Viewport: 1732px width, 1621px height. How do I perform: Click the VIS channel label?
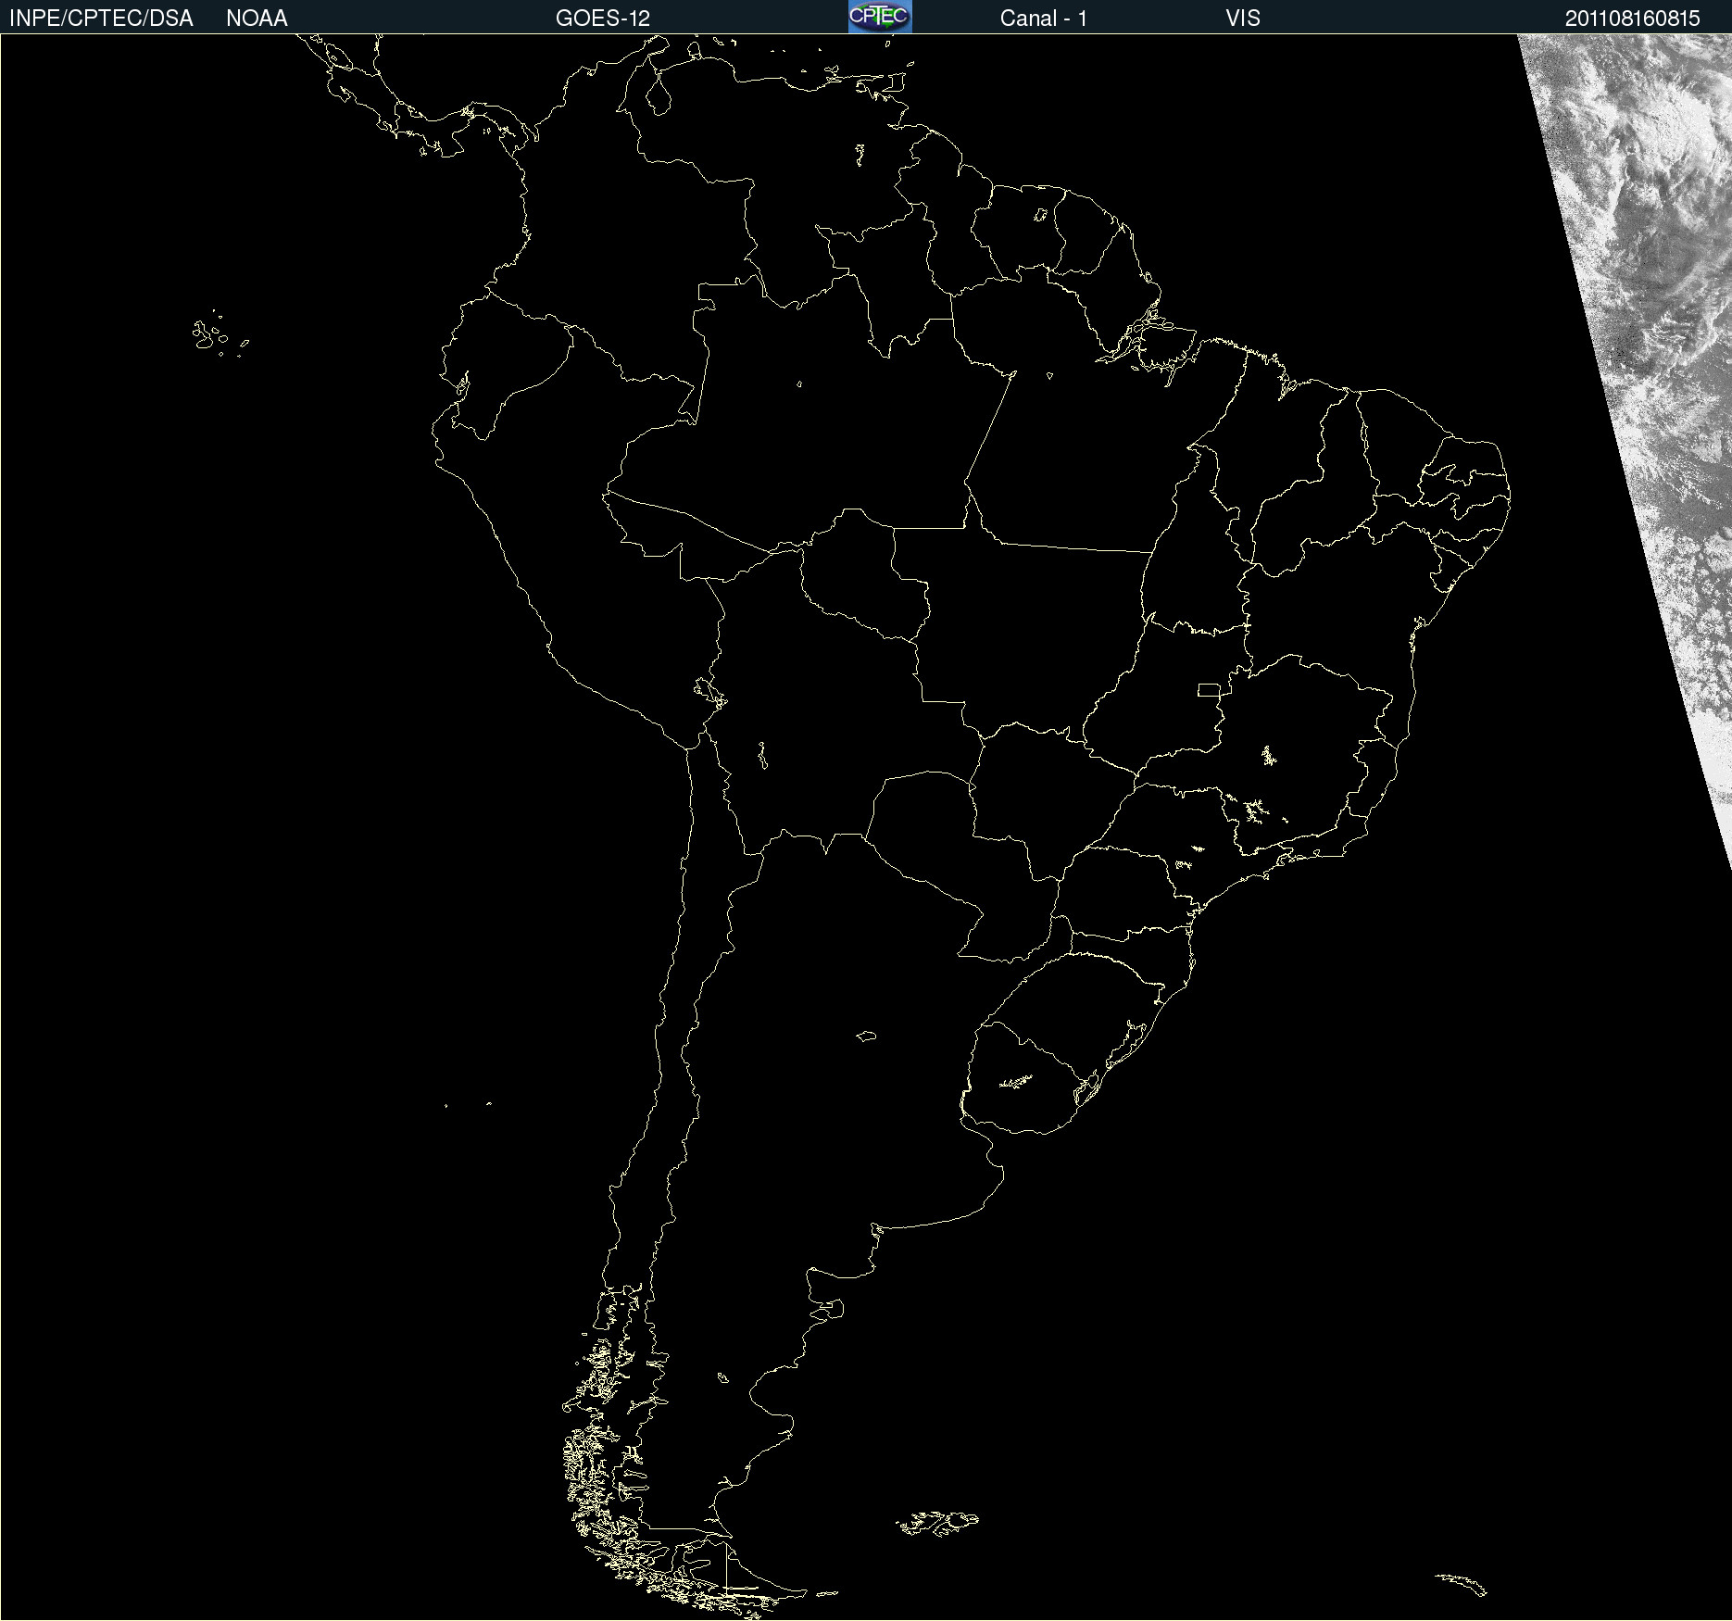tap(1243, 19)
